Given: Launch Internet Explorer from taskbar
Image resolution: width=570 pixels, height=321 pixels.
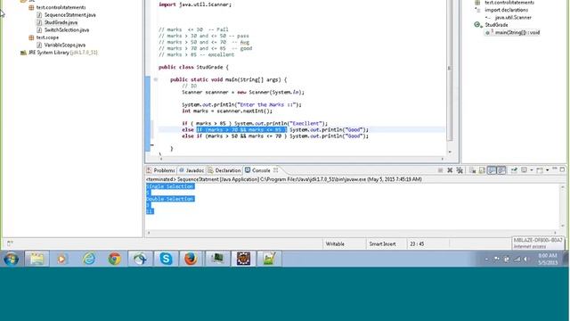Looking at the screenshot, I should (89, 259).
